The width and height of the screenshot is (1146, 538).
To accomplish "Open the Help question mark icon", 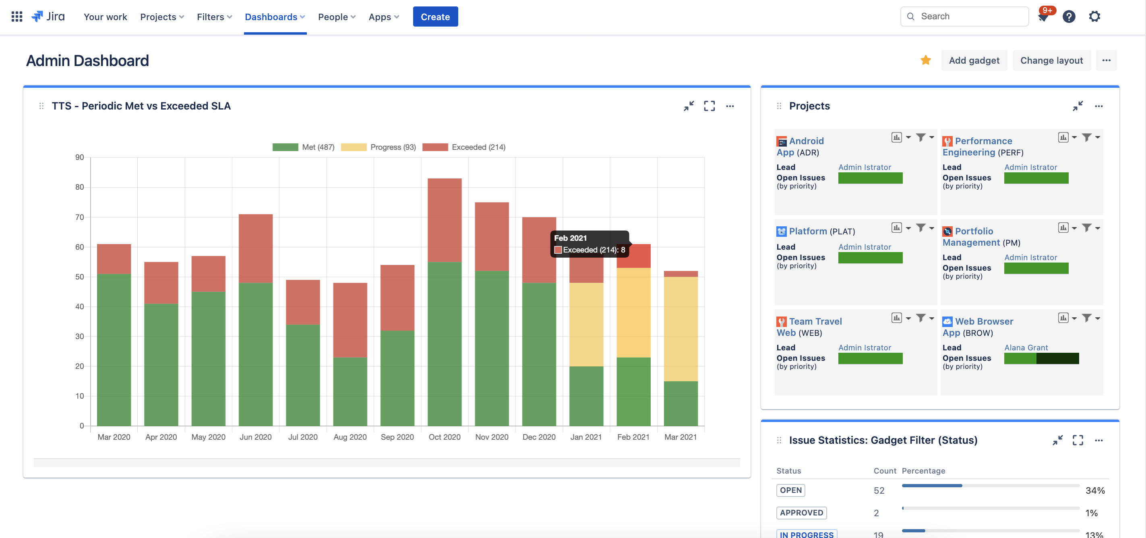I will pyautogui.click(x=1069, y=17).
